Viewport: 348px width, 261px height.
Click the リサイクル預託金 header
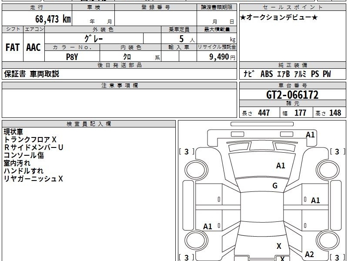(217, 47)
